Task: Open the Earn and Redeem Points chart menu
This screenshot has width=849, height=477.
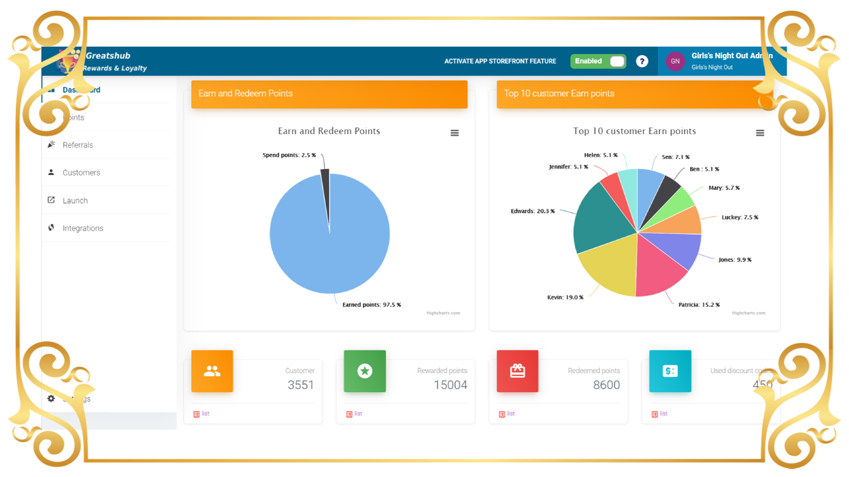Action: click(x=454, y=132)
